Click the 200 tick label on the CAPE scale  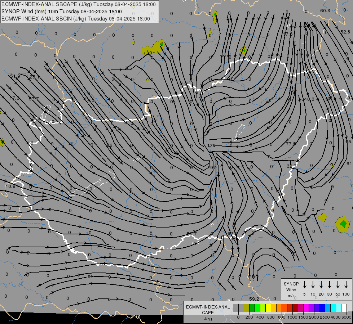click(249, 317)
